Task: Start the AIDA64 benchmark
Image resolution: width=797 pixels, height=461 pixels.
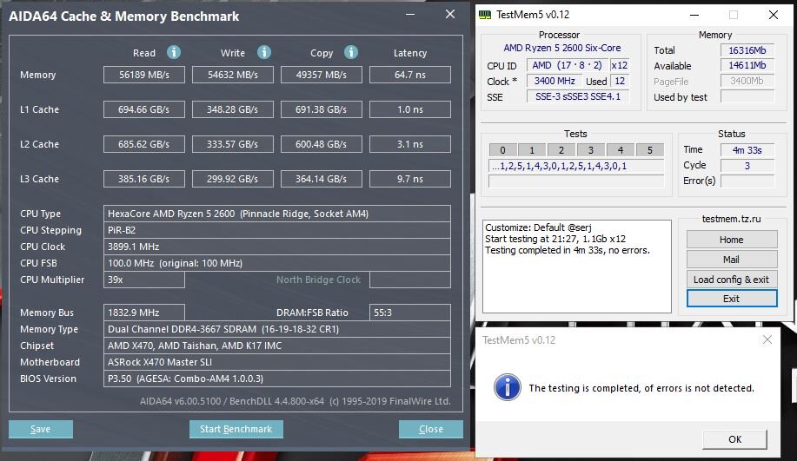Action: 236,429
